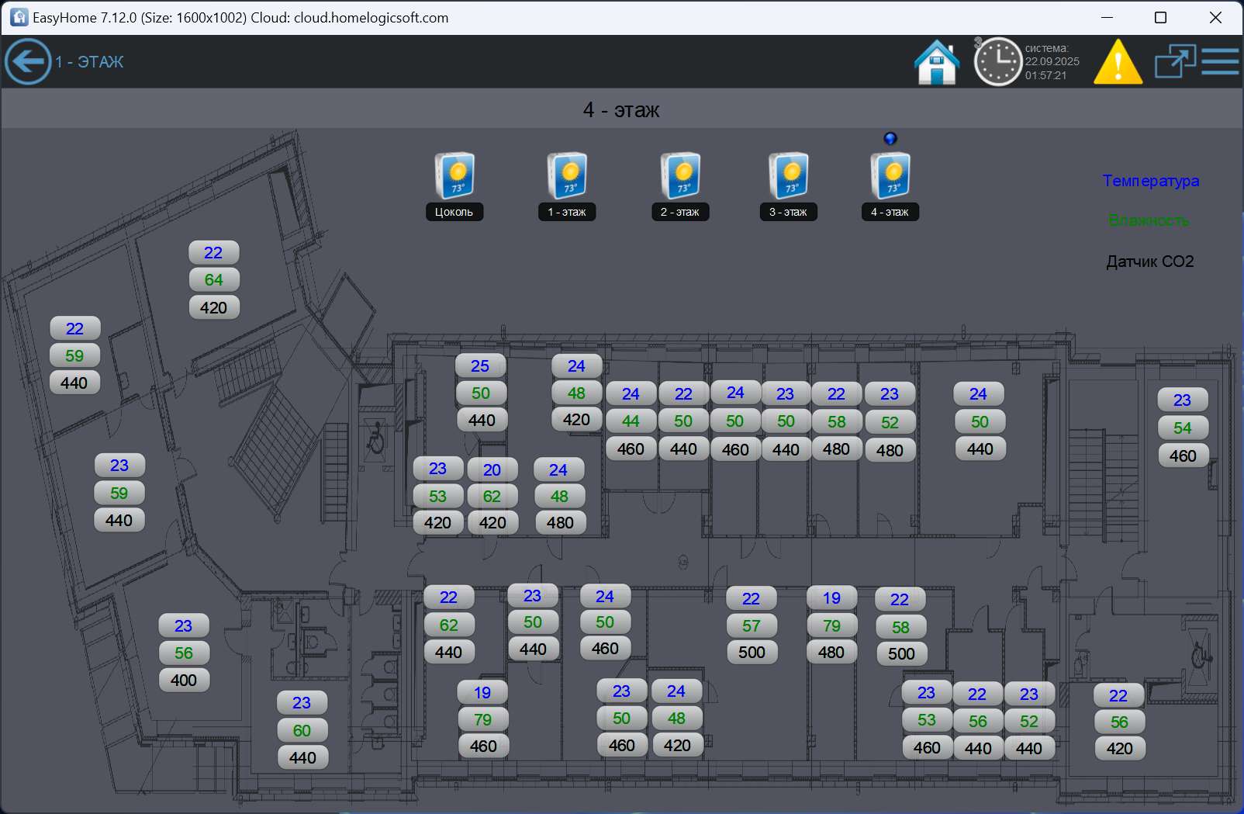This screenshot has height=814, width=1244.
Task: Click the pop-out window icon
Action: (1175, 61)
